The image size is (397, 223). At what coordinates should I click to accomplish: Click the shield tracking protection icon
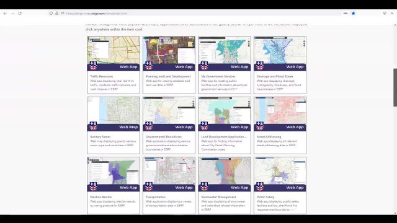click(x=51, y=14)
